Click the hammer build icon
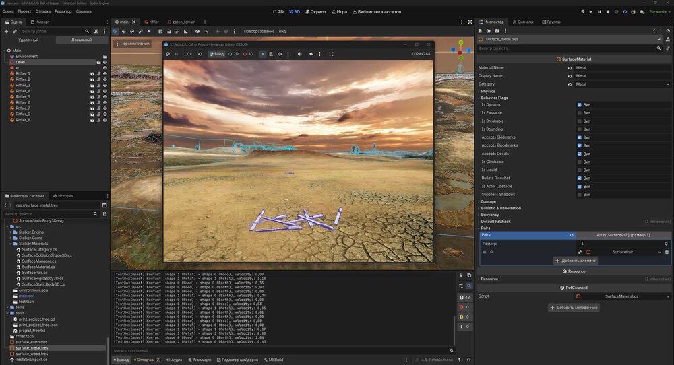 coord(582,12)
